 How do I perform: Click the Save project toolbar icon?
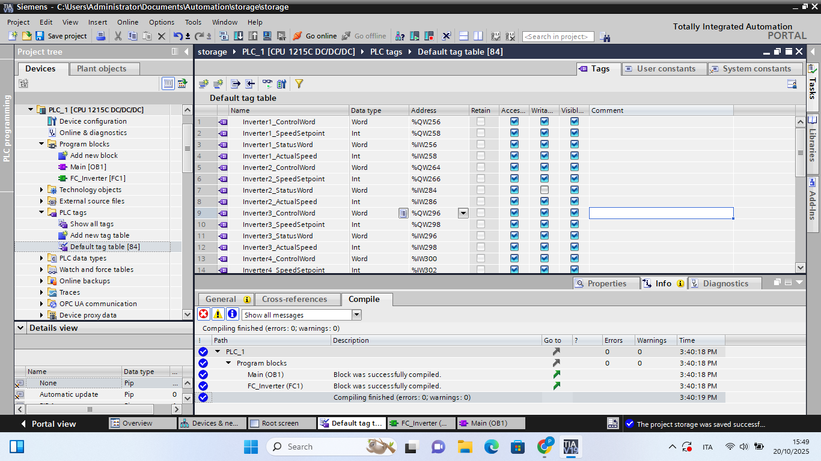[40, 36]
